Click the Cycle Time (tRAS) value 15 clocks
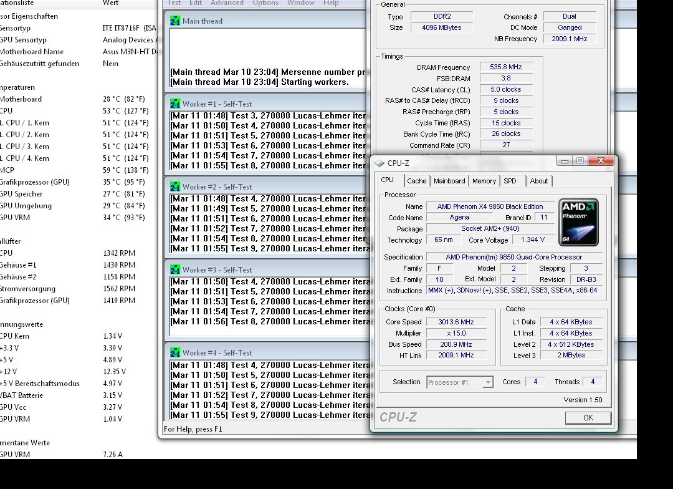The image size is (673, 489). click(506, 123)
